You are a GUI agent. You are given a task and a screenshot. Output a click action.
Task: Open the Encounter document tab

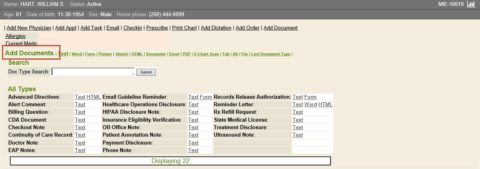156,54
